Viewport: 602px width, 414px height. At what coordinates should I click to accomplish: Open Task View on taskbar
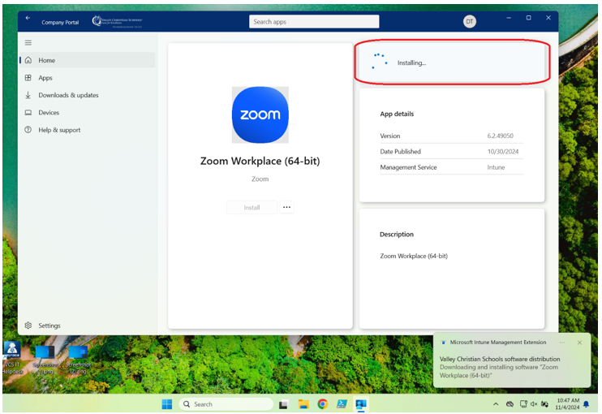pos(284,404)
